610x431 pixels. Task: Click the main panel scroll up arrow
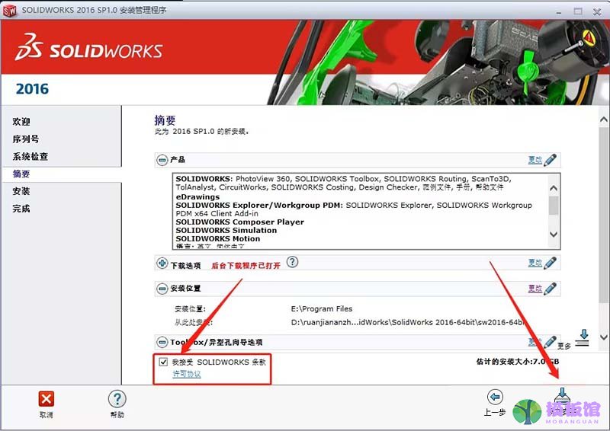(x=604, y=120)
